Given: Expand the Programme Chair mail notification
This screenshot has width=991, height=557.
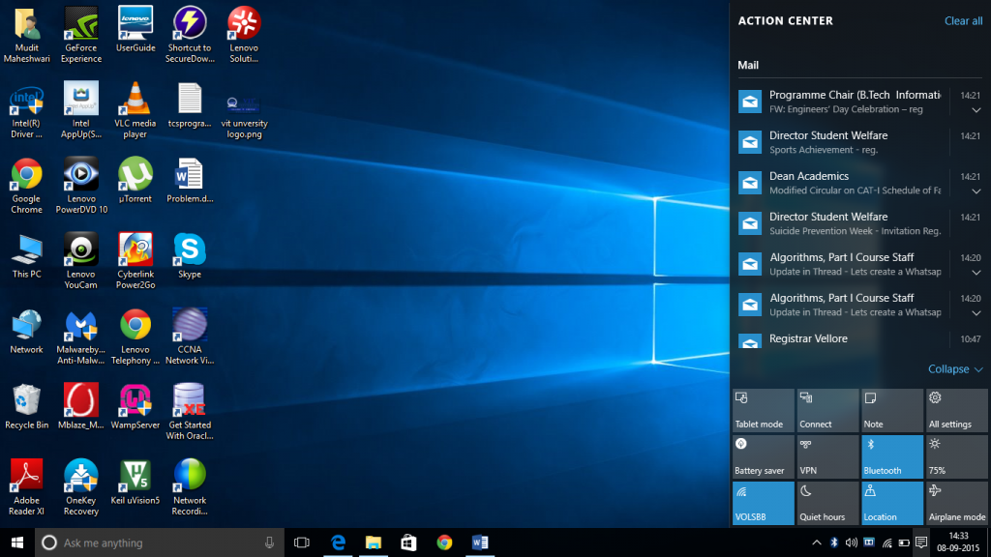Looking at the screenshot, I should pyautogui.click(x=976, y=110).
